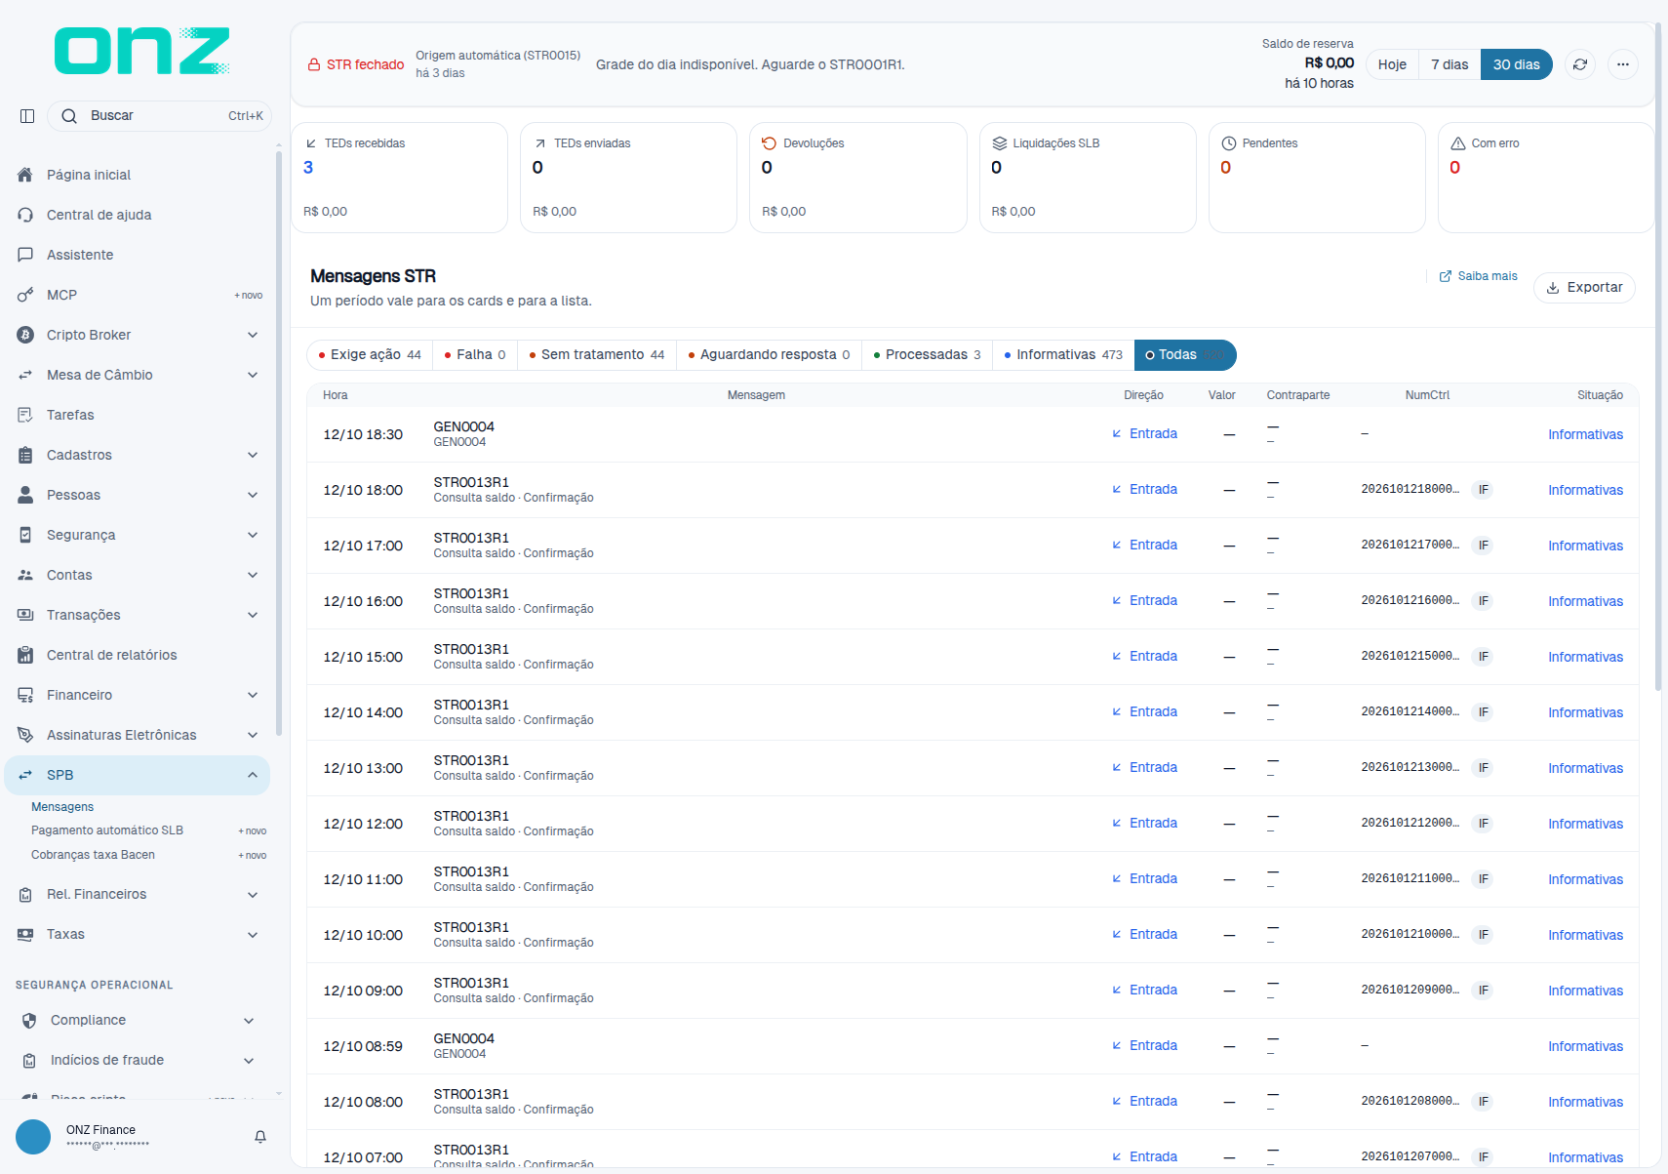Open Cobranças taxa Bacen submenu

click(93, 855)
